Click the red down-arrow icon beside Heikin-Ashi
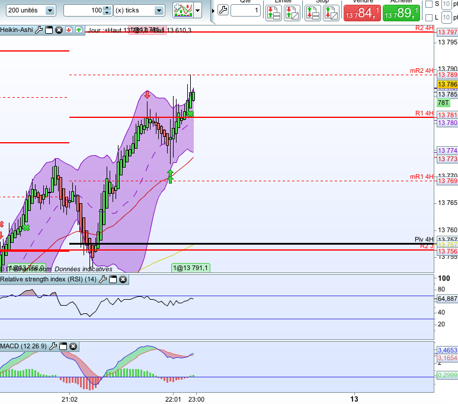 pyautogui.click(x=69, y=30)
